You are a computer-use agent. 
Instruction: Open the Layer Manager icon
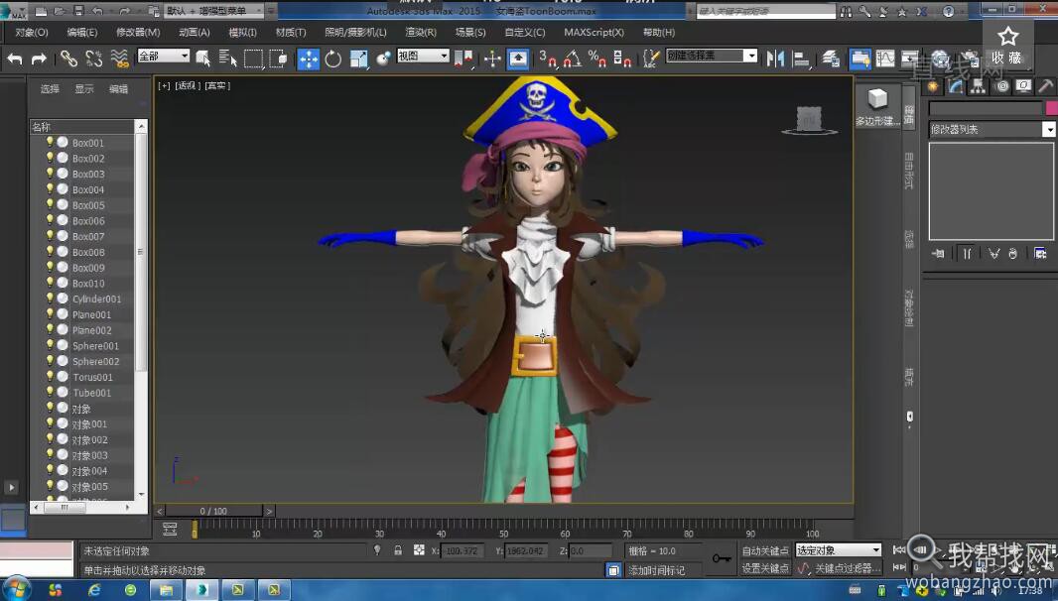click(831, 59)
